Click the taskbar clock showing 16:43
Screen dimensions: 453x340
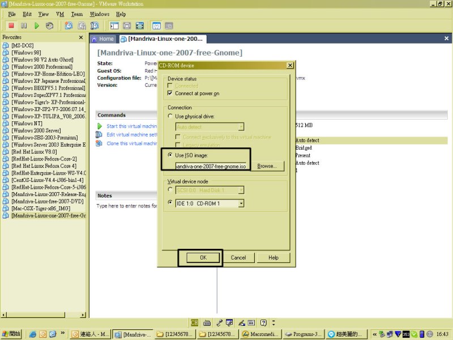tap(442, 334)
